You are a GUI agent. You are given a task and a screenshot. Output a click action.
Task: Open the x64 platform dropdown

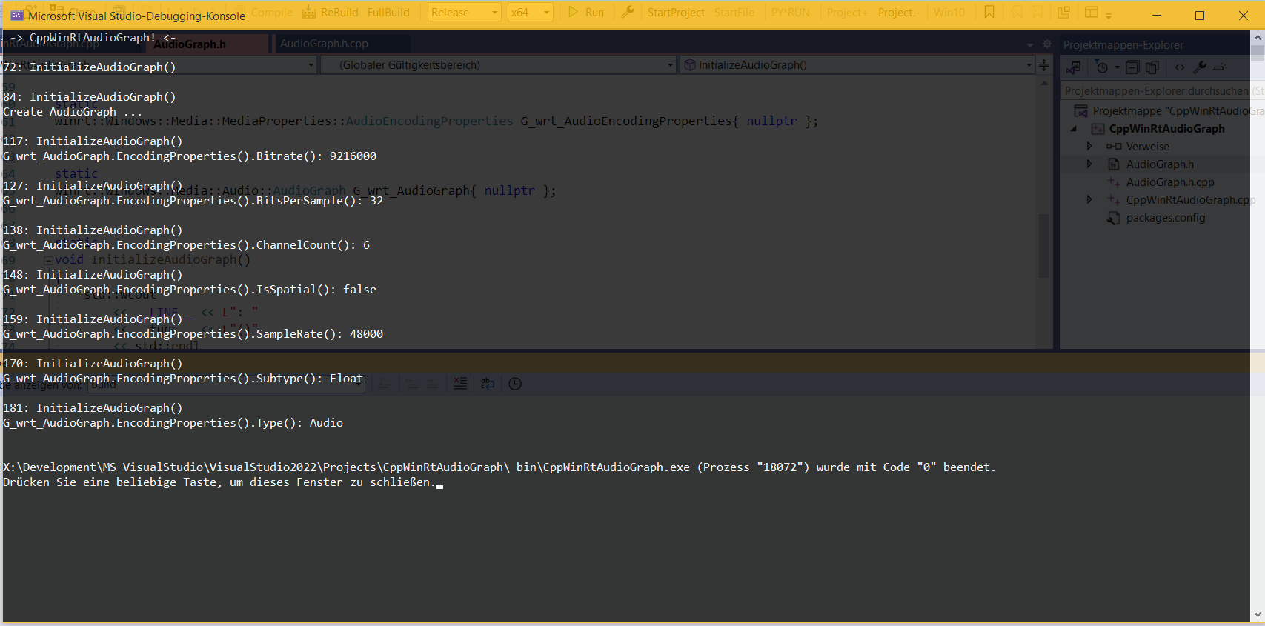(x=531, y=12)
